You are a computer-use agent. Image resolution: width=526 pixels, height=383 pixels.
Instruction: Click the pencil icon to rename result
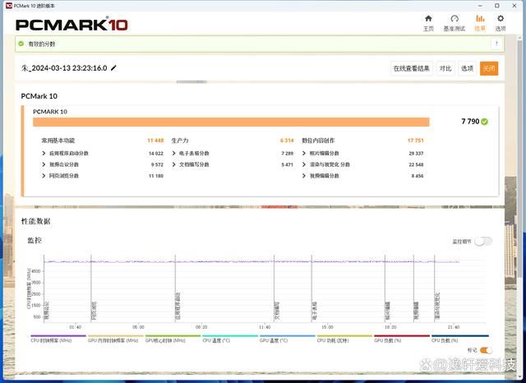pos(114,68)
